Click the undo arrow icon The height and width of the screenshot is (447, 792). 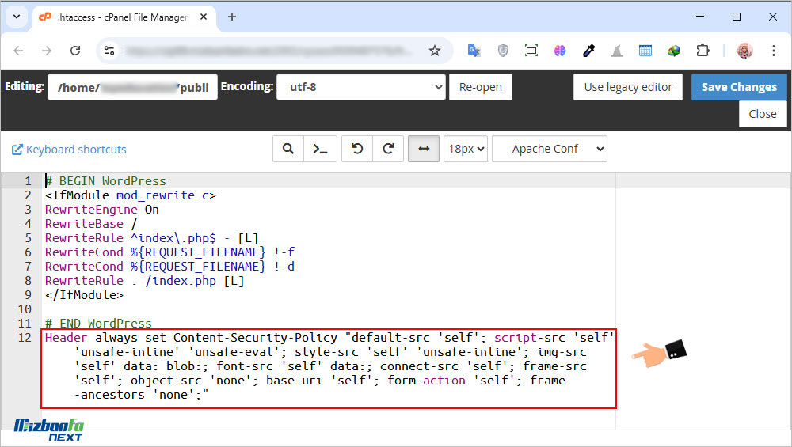pos(357,149)
